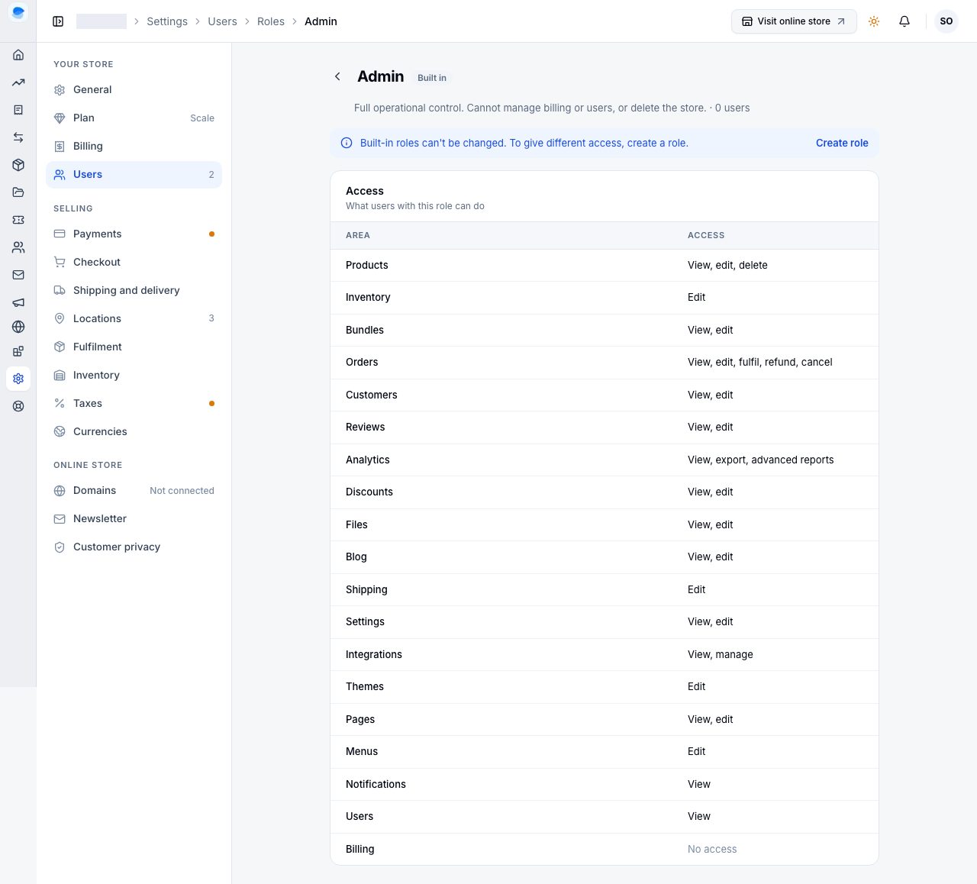Open the megaphone marketing icon
This screenshot has height=884, width=977.
18,302
